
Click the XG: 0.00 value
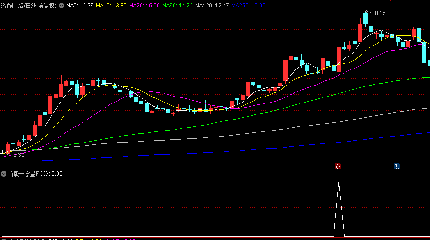(52, 174)
